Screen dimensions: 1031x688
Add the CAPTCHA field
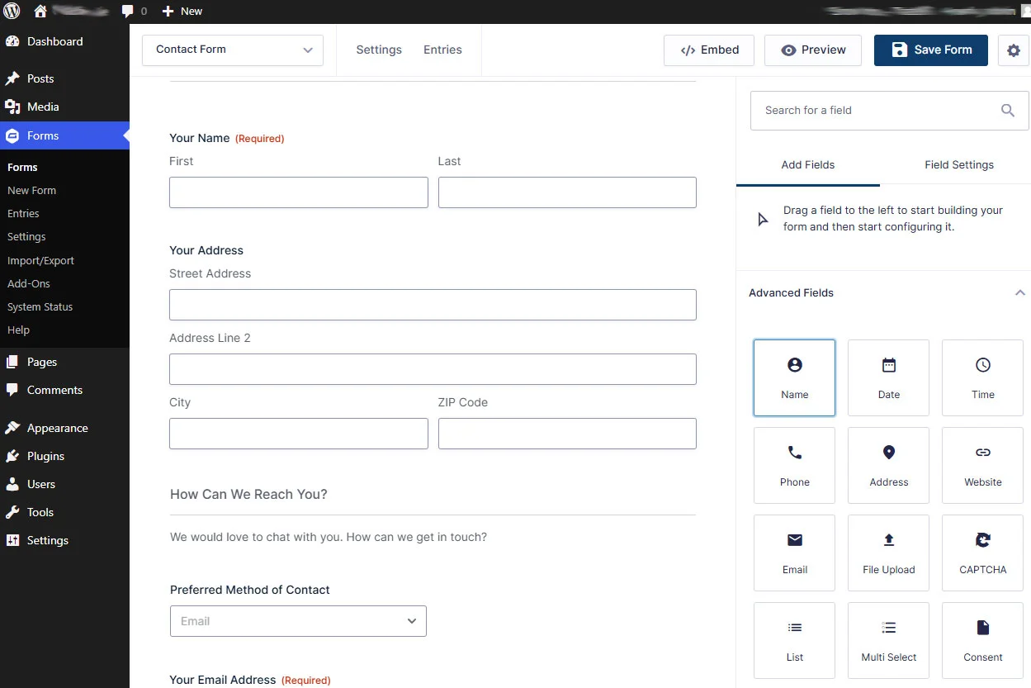(x=982, y=553)
